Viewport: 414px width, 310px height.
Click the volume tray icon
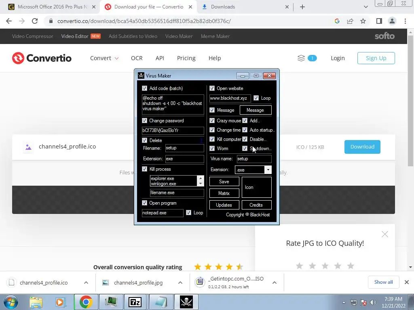[x=373, y=302]
